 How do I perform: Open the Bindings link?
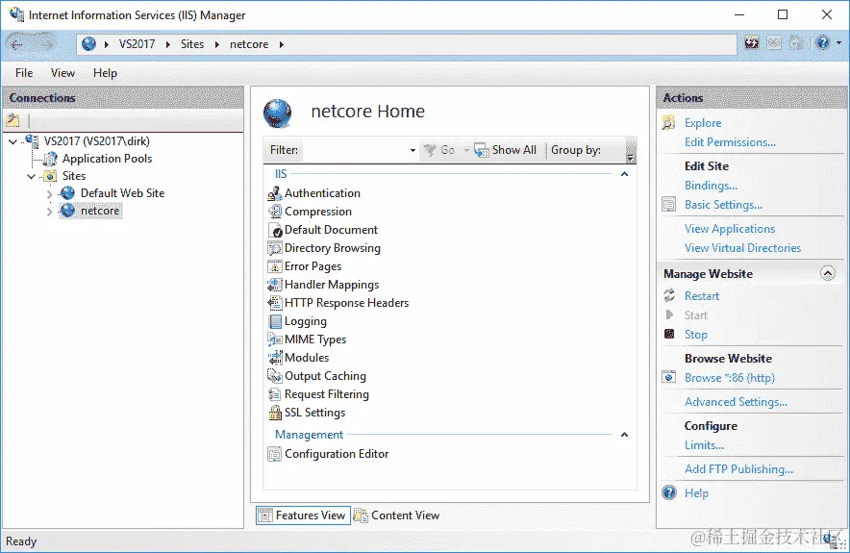[711, 186]
